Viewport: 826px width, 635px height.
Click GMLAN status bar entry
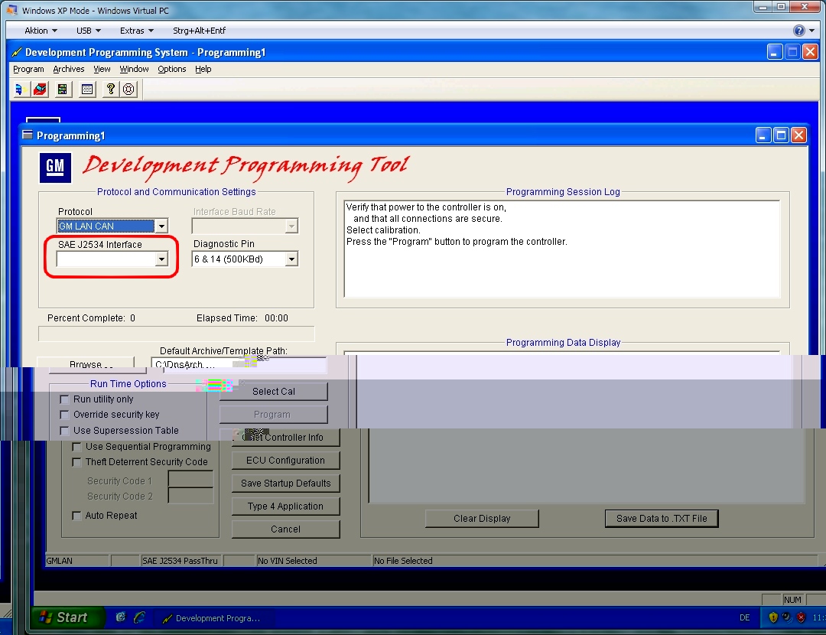77,561
